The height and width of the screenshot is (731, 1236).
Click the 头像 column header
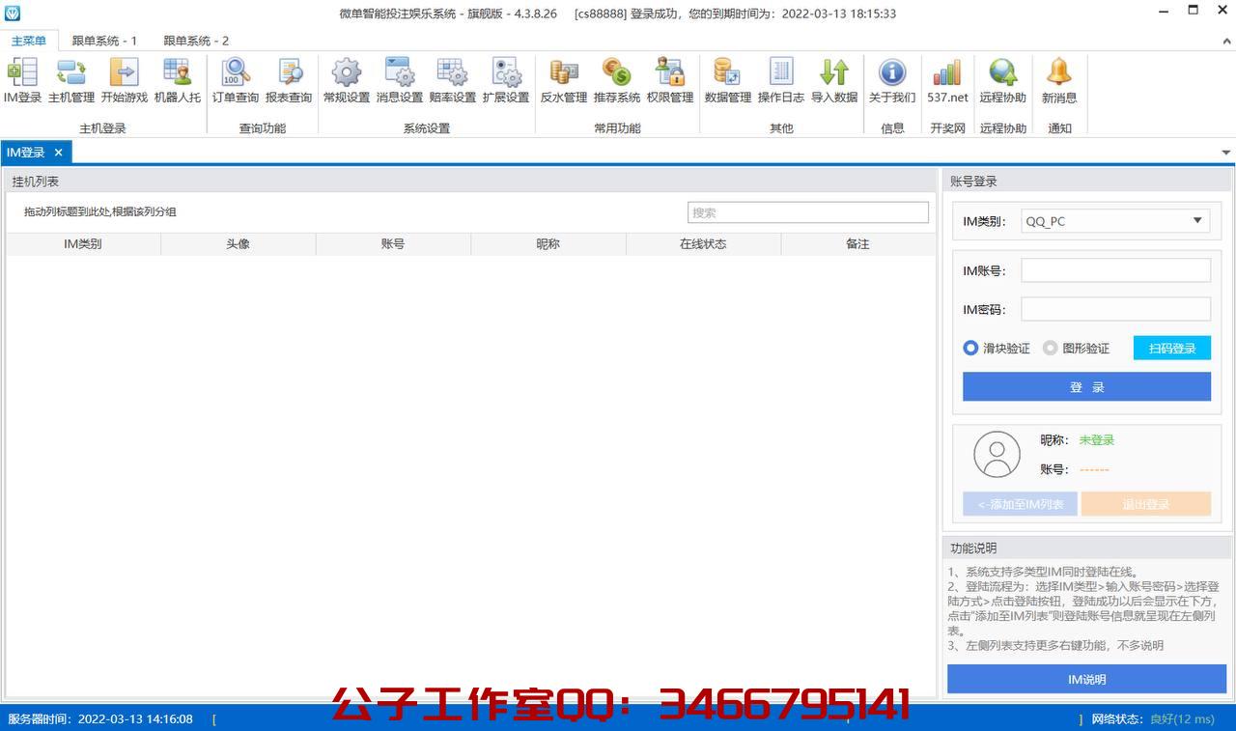[239, 244]
